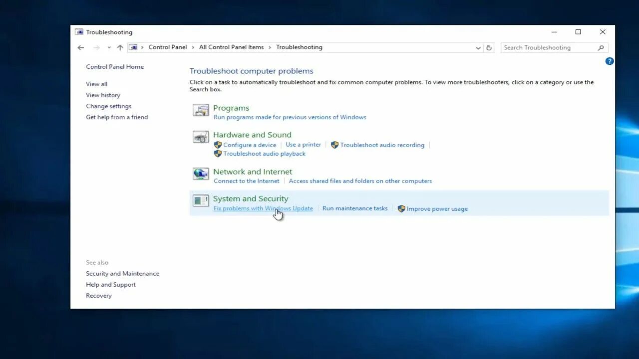Refresh the Troubleshooting page

click(x=489, y=48)
